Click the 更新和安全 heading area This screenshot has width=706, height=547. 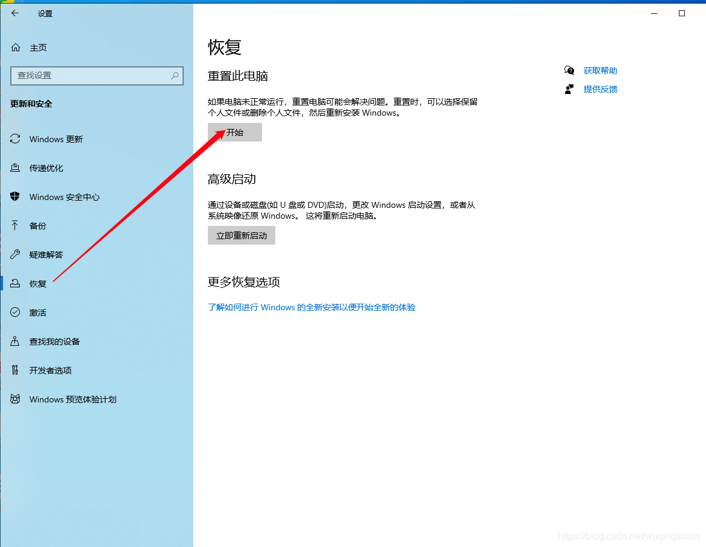(30, 103)
